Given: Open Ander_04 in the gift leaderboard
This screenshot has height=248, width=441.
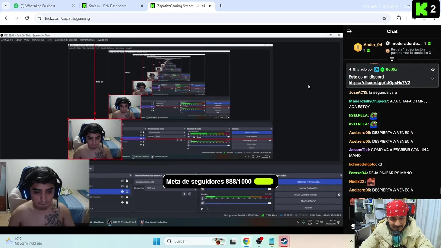Looking at the screenshot, I should (x=373, y=45).
